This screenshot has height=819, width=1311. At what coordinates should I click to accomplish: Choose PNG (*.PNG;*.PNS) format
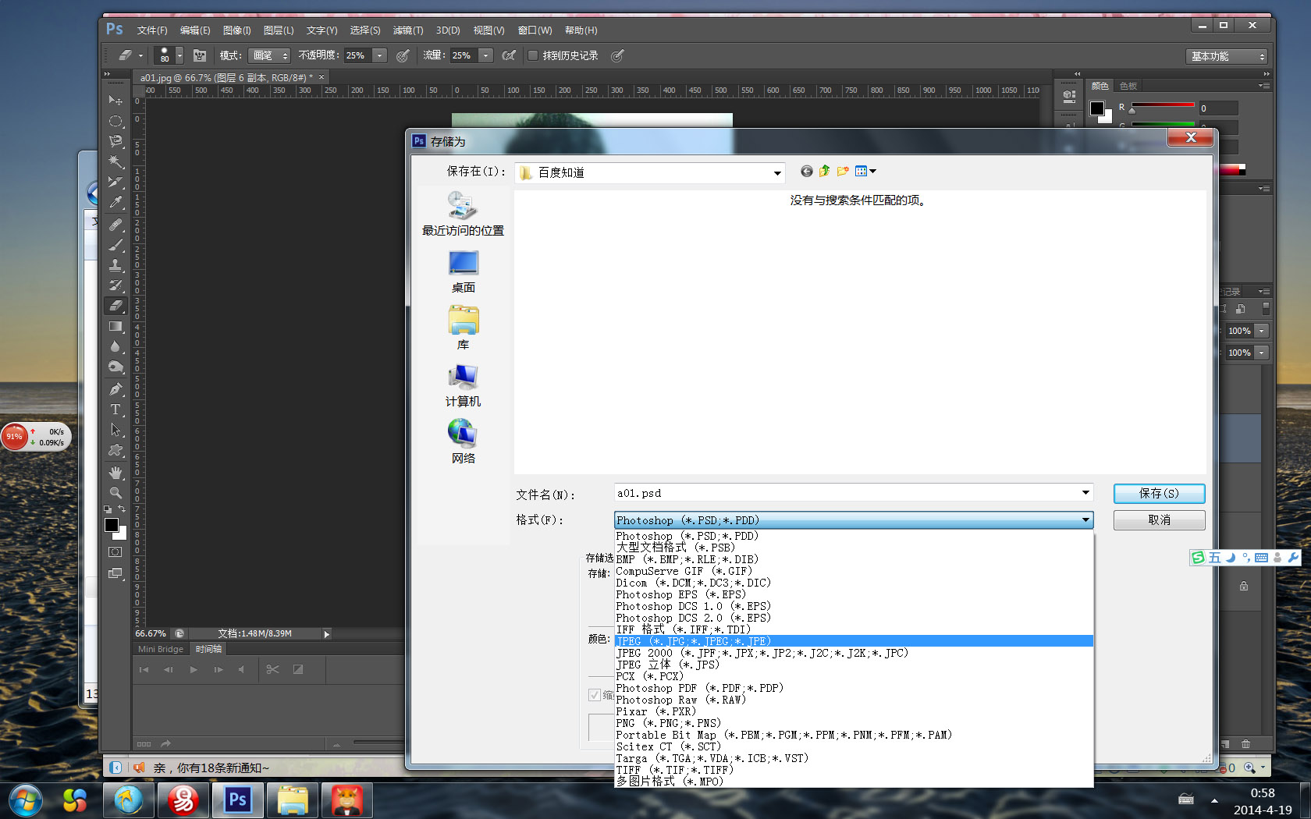[854, 723]
